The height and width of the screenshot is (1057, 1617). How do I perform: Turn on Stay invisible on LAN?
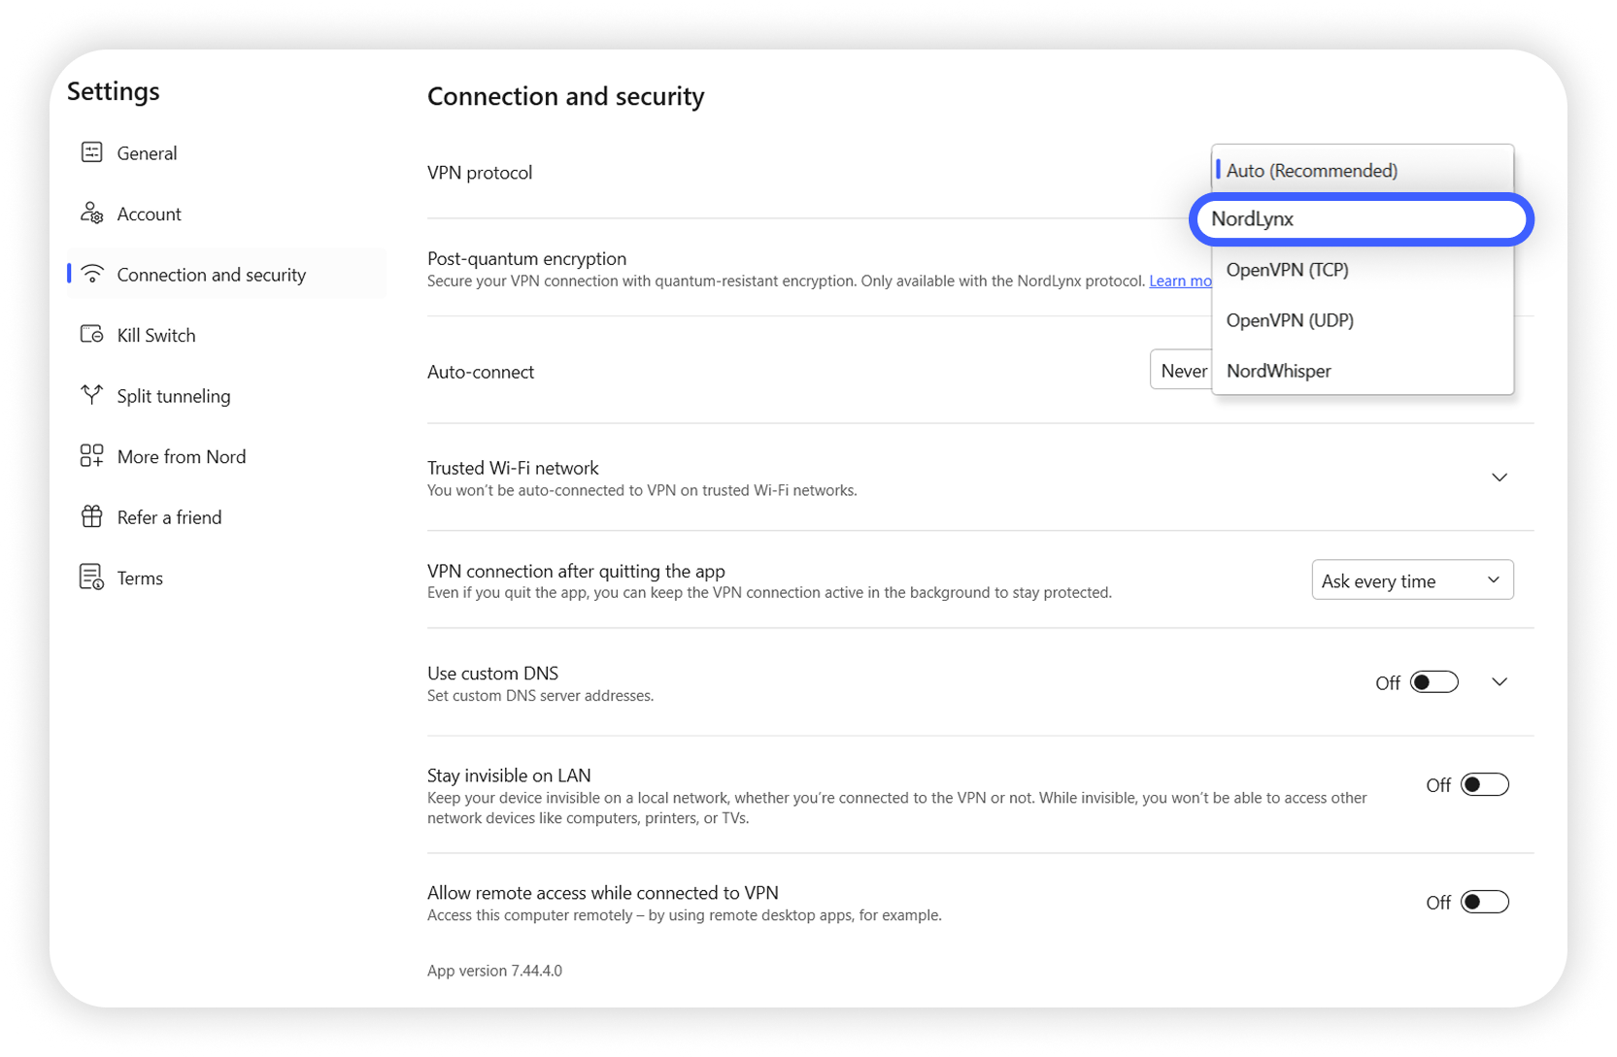tap(1484, 784)
